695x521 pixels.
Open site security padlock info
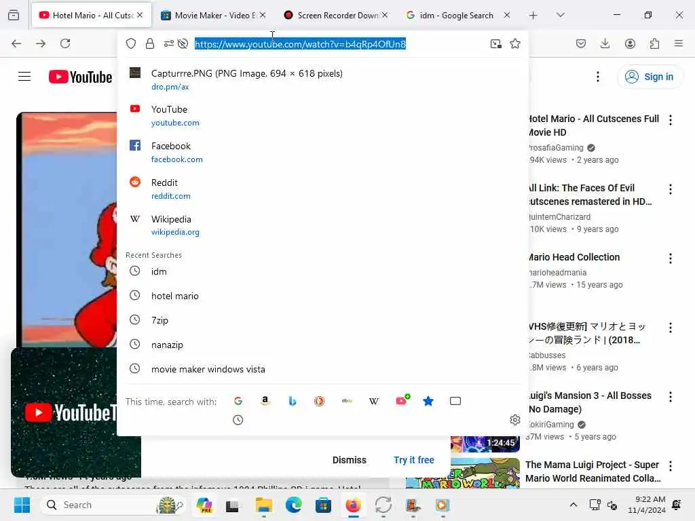tap(150, 43)
